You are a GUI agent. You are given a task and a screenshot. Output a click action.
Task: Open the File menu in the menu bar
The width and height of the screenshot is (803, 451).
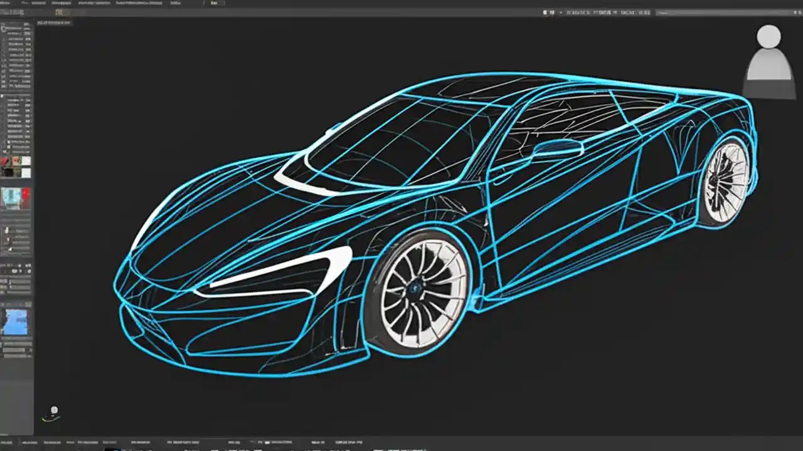tap(6, 3)
